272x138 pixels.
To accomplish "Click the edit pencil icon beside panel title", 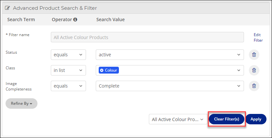I will pos(7,8).
